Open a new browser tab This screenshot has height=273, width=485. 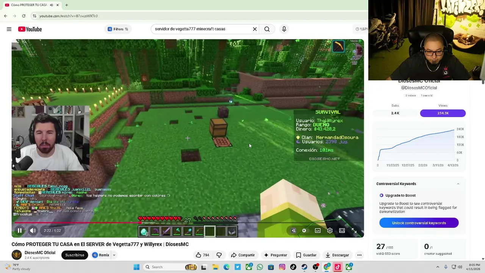(66, 5)
